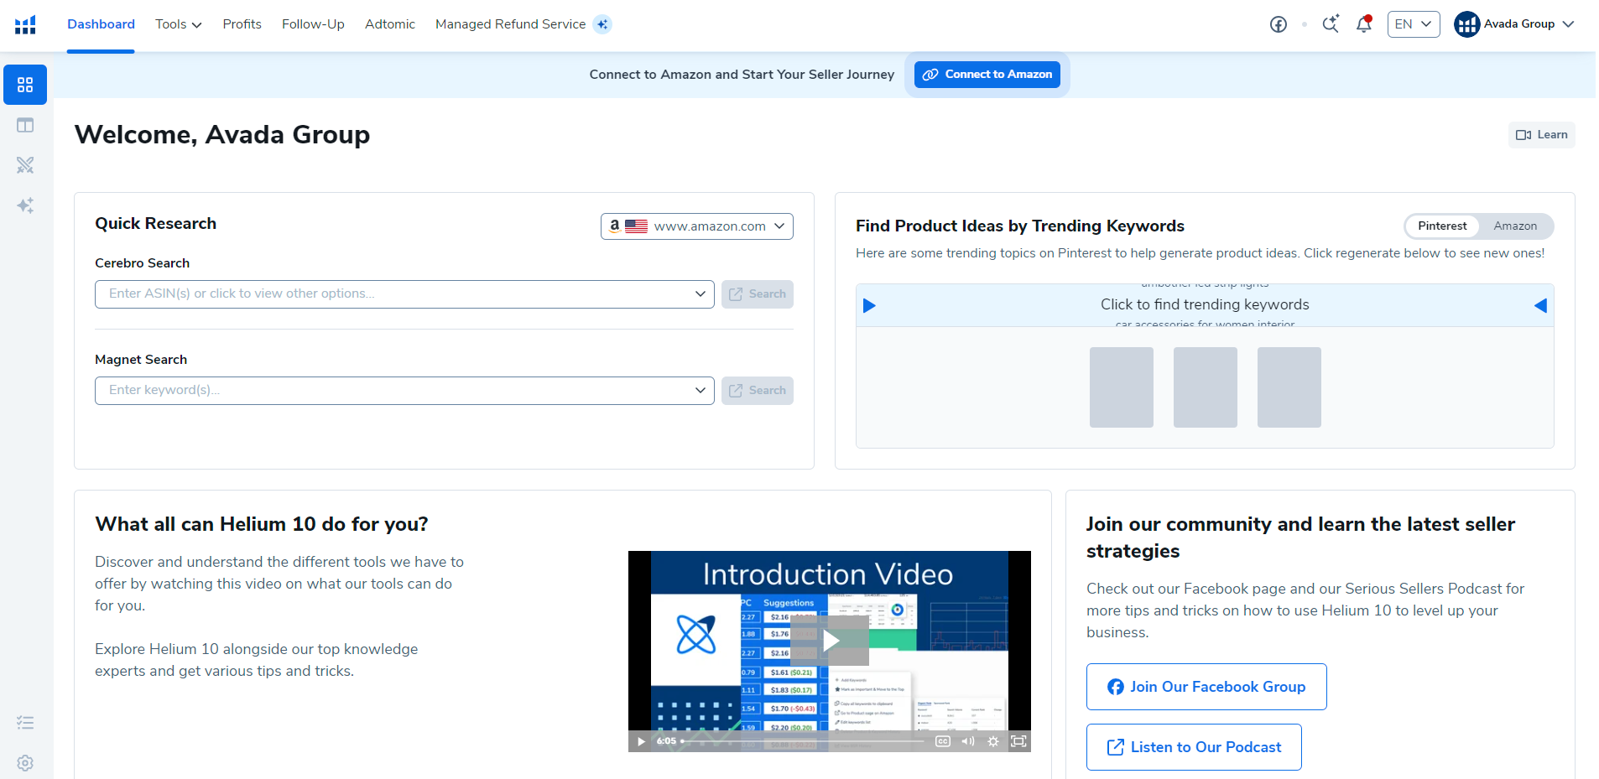Open the checklist icon in sidebar
Image resolution: width=1599 pixels, height=779 pixels.
(x=25, y=722)
